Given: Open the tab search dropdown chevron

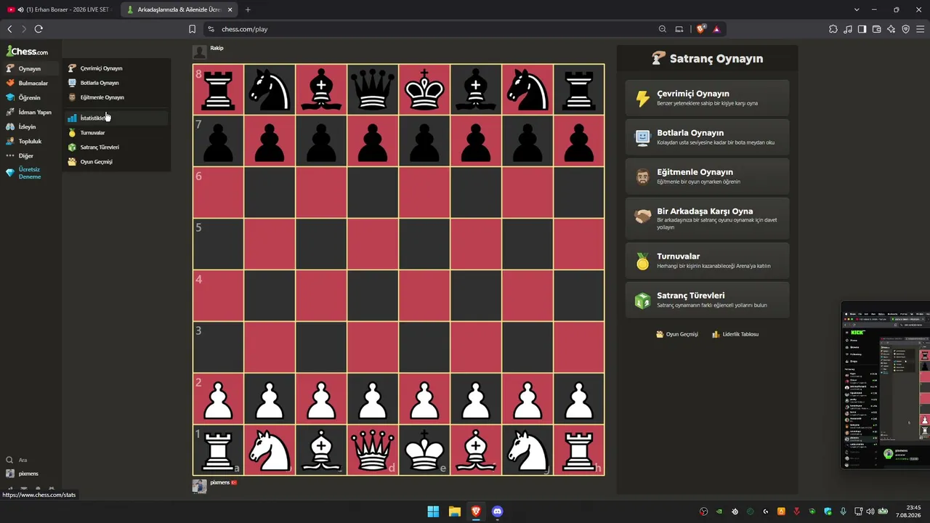Looking at the screenshot, I should click(857, 9).
